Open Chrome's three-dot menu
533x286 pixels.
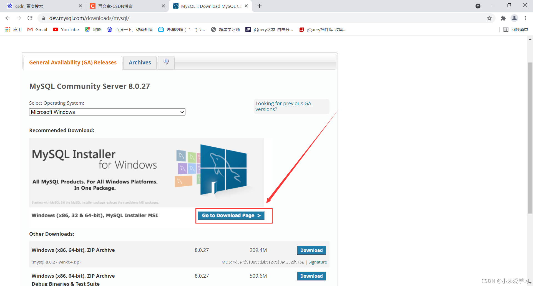525,18
